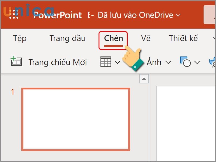Viewport: 216px width, 162px height.
Task: Select the Insert Table icon
Action: click(x=106, y=62)
